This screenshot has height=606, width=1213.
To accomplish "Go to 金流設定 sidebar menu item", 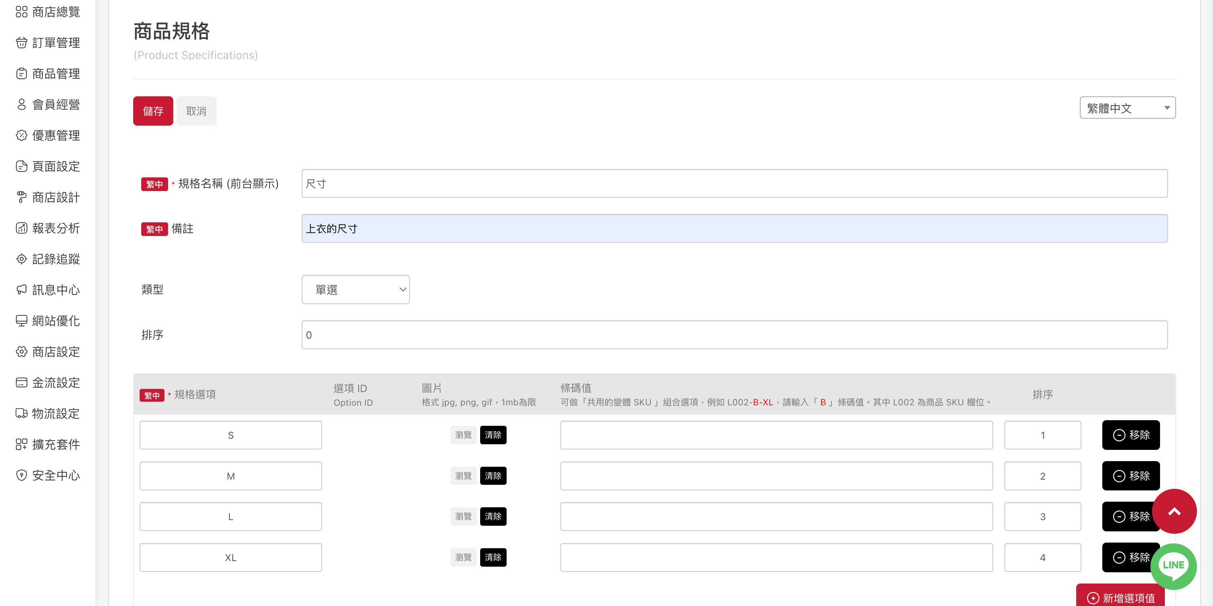I will pos(56,382).
